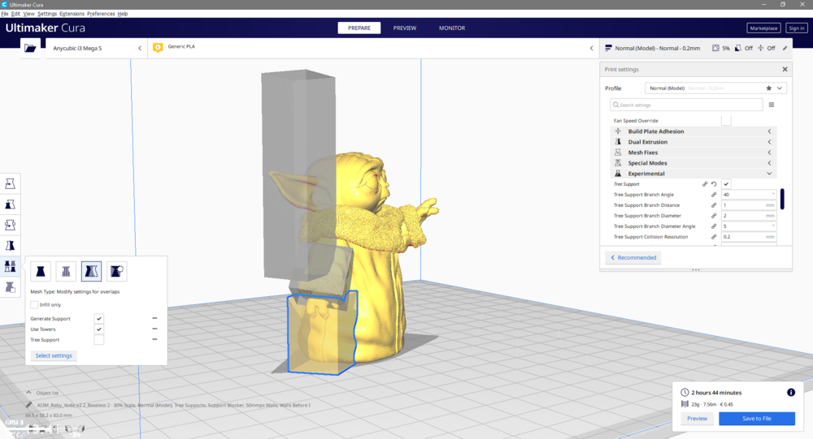Expand the Dual Extrusion category
The image size is (813, 439).
[x=693, y=142]
